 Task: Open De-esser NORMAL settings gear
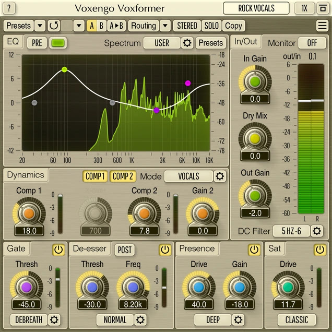coord(140,319)
